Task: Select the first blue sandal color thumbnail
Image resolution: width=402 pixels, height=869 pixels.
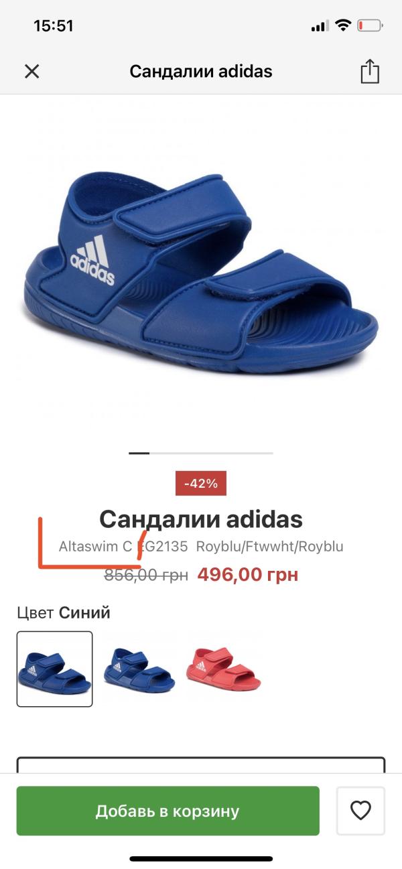Action: tap(54, 669)
